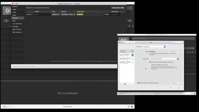Click the right chevron icon in cue list header
This screenshot has width=199, height=112.
(x=129, y=26)
